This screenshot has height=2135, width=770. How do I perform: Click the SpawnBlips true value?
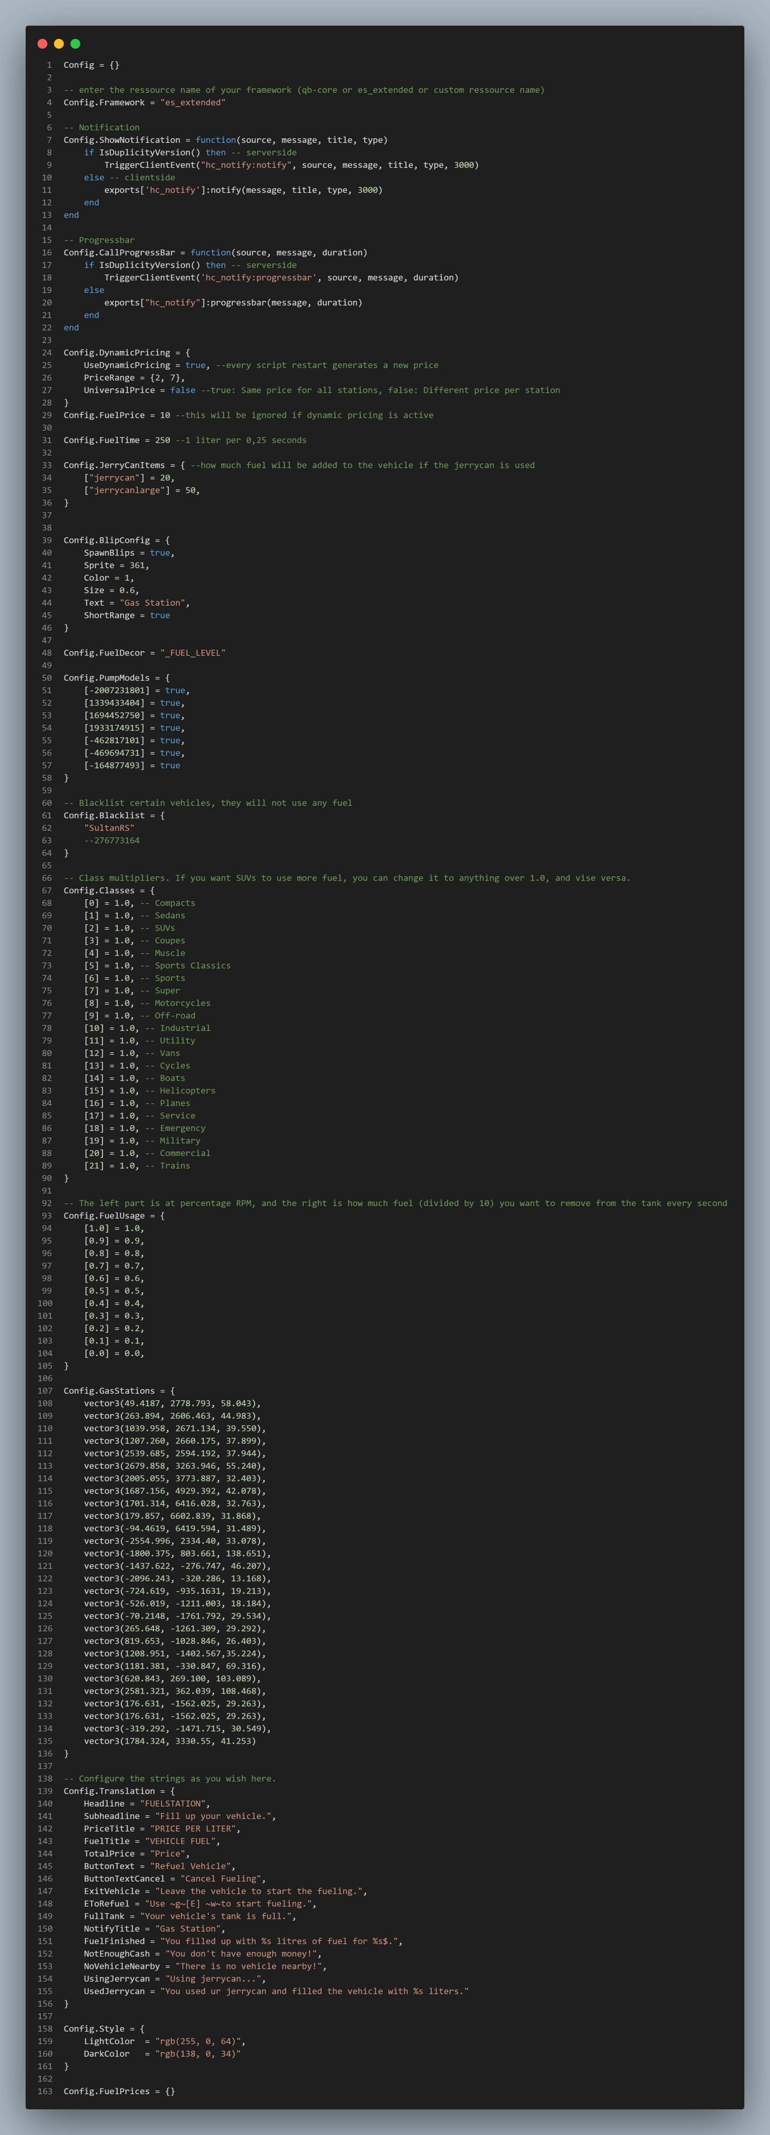160,553
